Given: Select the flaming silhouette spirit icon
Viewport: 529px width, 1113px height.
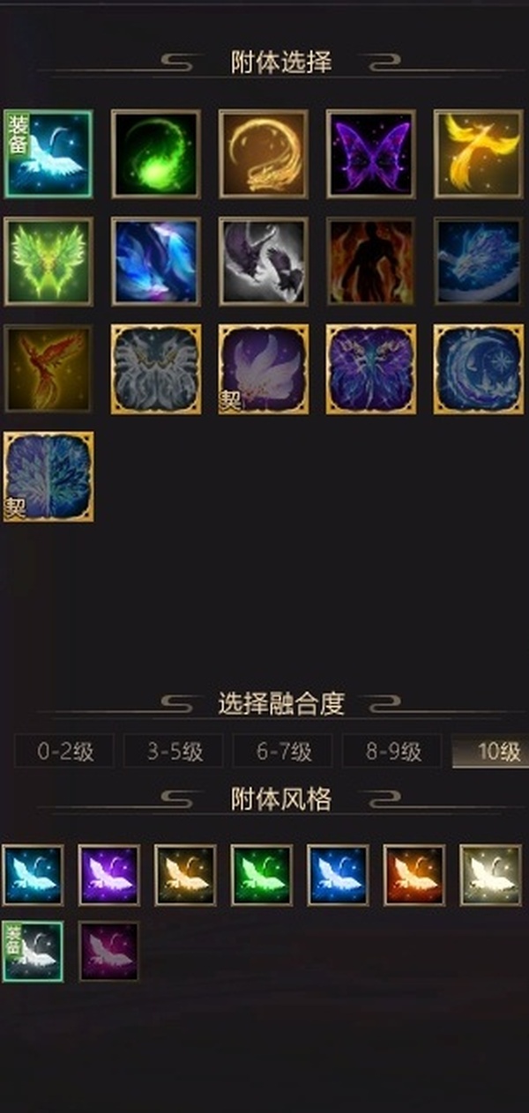Looking at the screenshot, I should click(371, 261).
